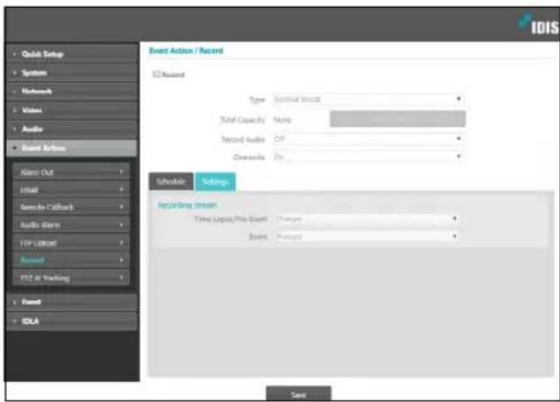This screenshot has width=560, height=402.
Task: Expand the IDLA menu
Action: (x=71, y=321)
